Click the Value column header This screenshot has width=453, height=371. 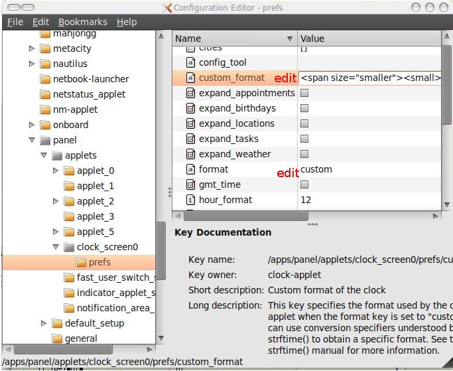tap(369, 38)
